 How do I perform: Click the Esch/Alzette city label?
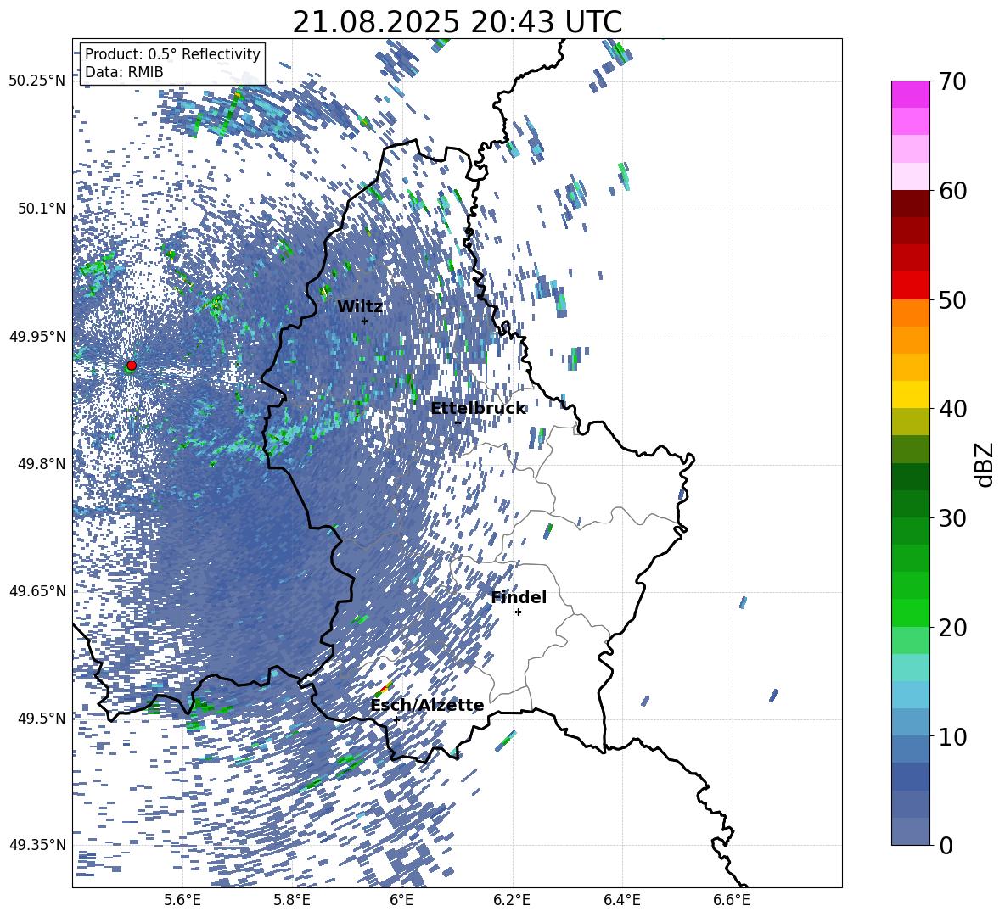[427, 706]
